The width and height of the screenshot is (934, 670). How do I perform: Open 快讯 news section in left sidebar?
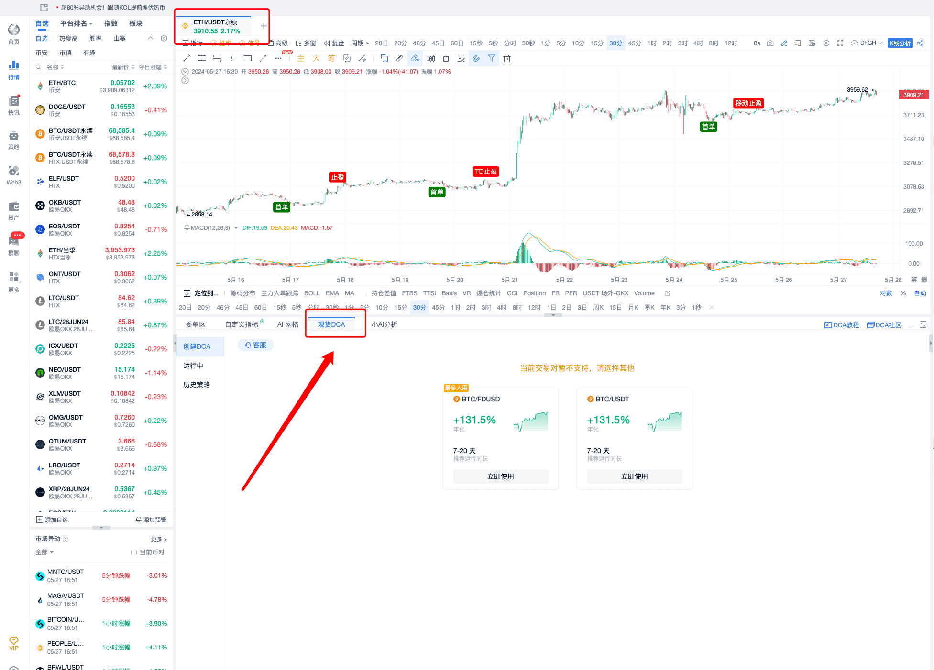[x=14, y=105]
